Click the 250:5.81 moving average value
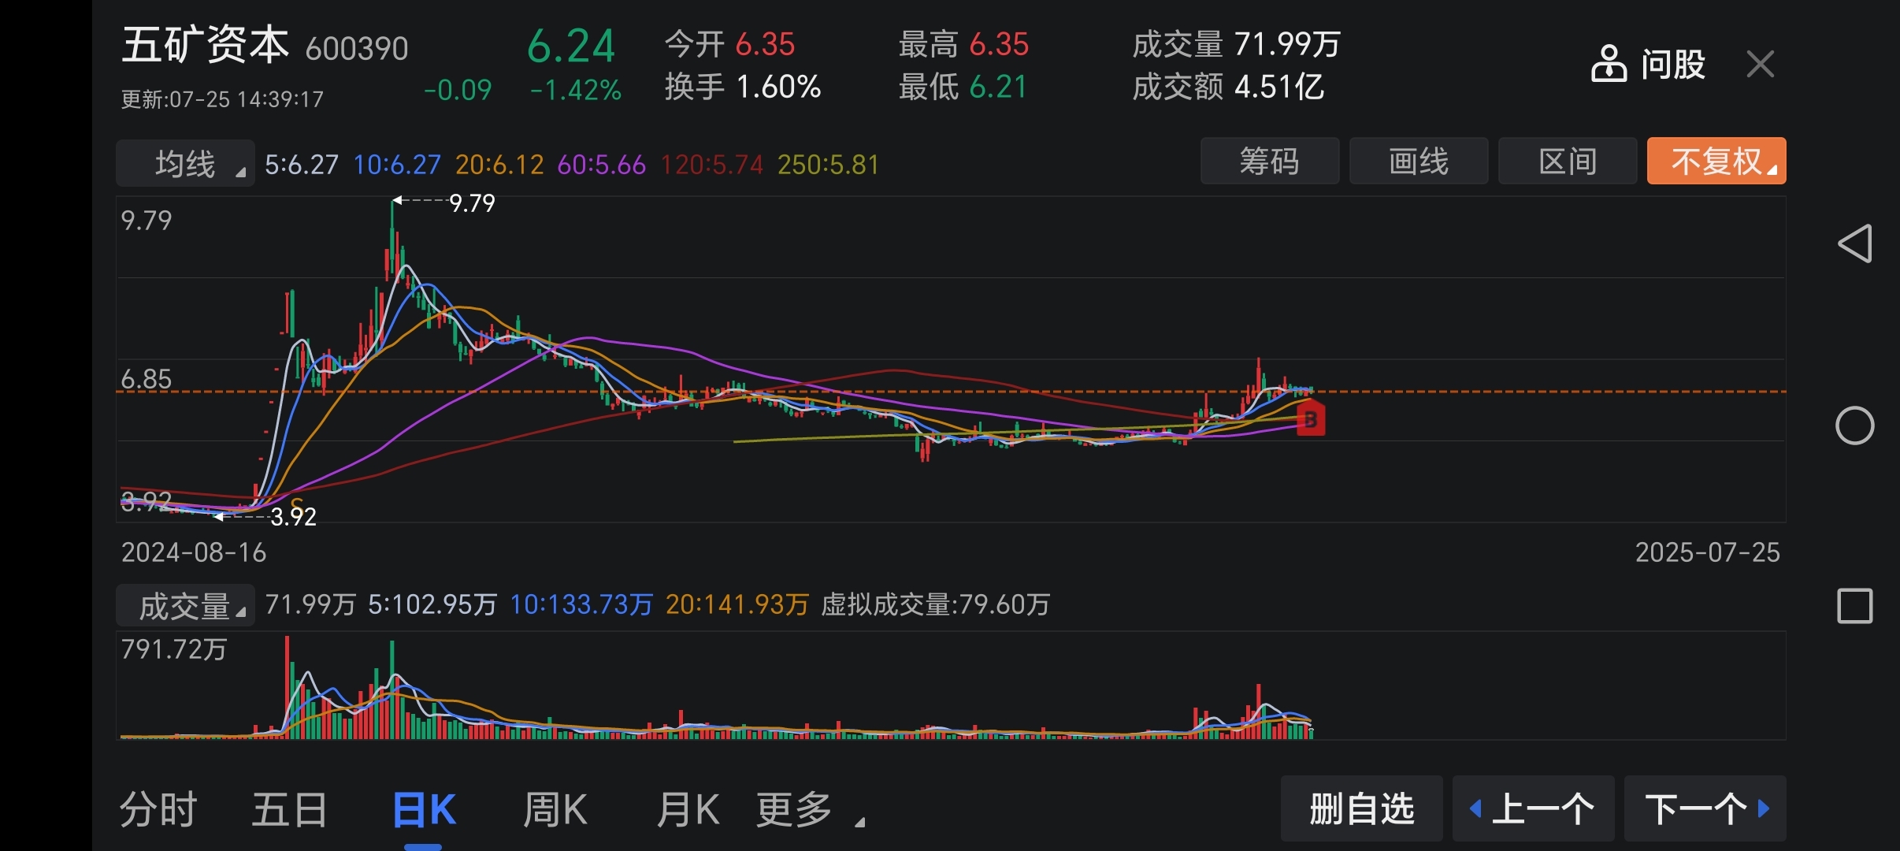The width and height of the screenshot is (1900, 851). pyautogui.click(x=828, y=165)
